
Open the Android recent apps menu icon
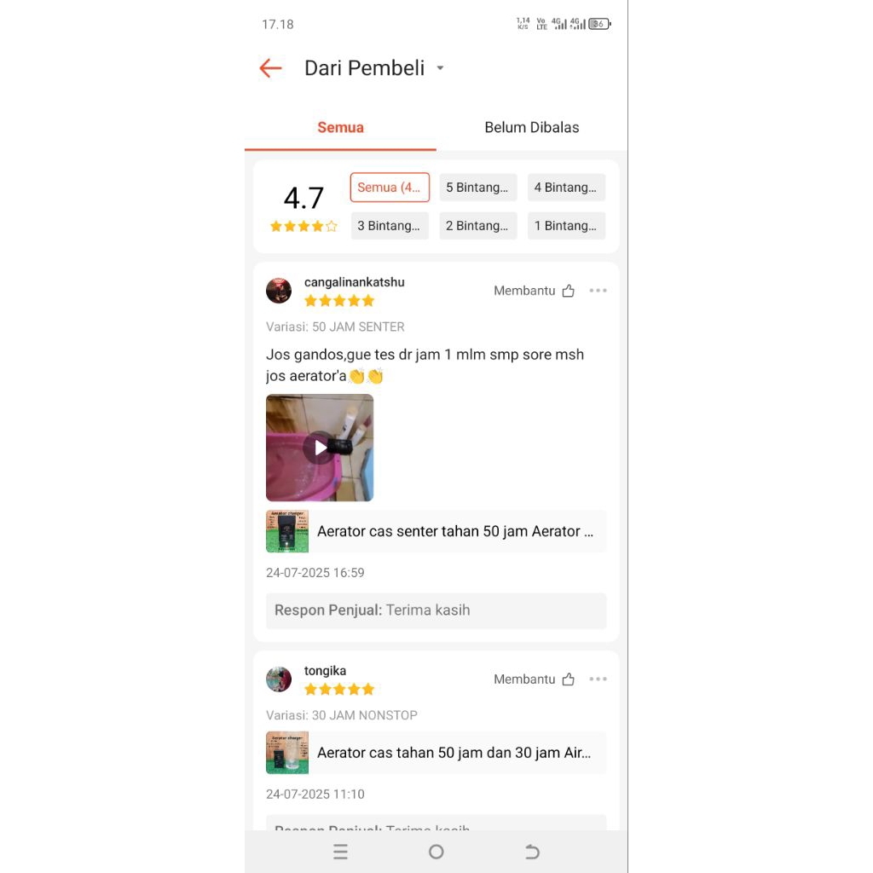[x=340, y=852]
